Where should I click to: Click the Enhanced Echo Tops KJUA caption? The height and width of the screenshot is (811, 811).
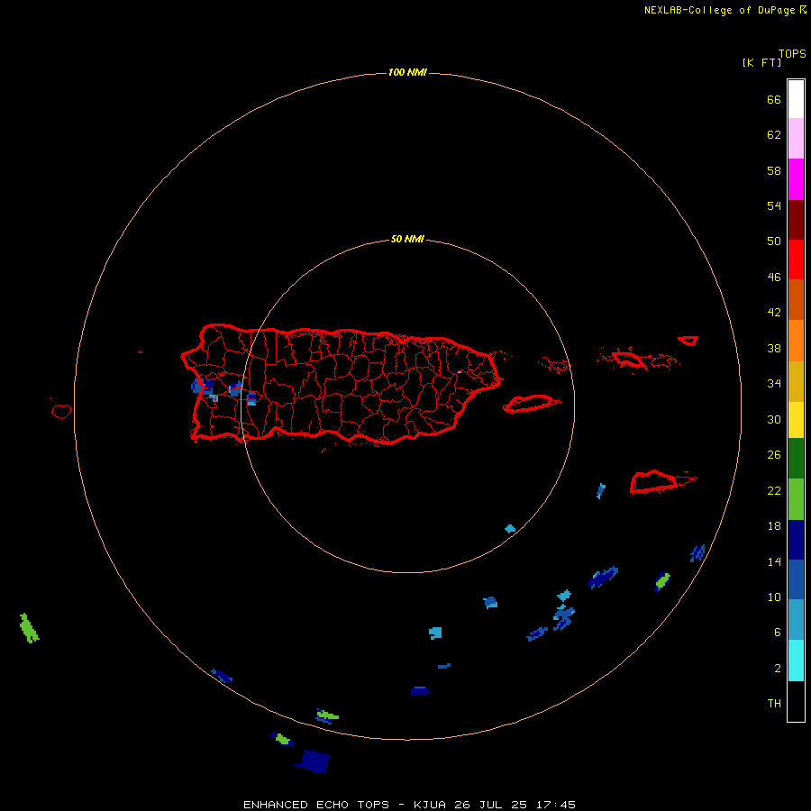coord(409,805)
